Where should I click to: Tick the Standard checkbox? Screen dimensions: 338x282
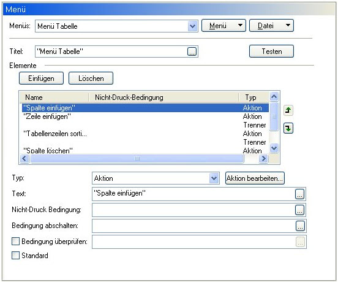(15, 256)
